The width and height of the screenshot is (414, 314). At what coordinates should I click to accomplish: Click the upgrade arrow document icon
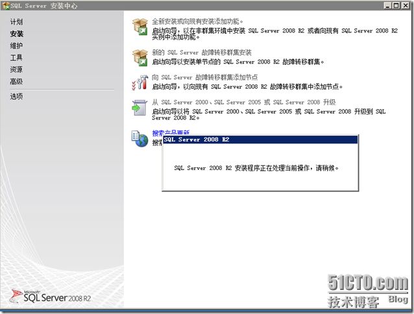(x=140, y=108)
